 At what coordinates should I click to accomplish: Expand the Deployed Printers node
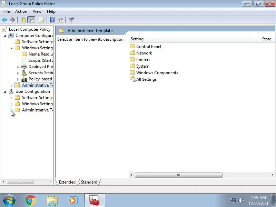tap(18, 67)
